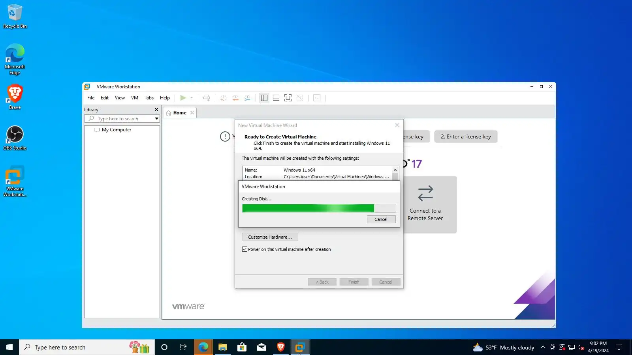Click the VMware Workstation title bar icon
Screen dimensions: 632x355
[87, 87]
